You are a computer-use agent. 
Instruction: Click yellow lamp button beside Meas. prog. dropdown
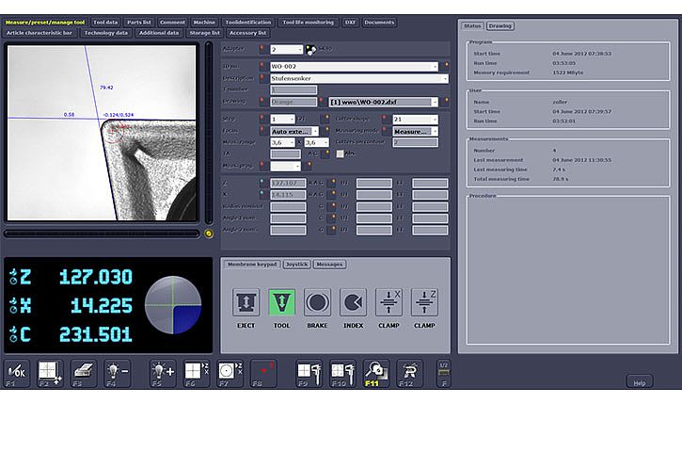309,166
